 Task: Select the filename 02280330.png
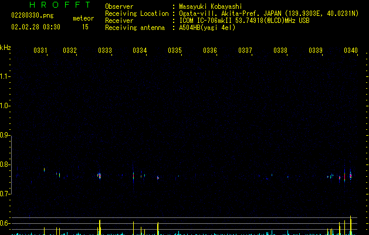(x=32, y=15)
